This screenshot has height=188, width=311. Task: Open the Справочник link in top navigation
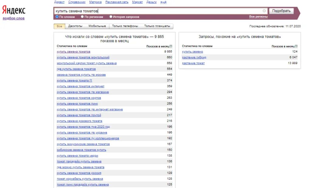tap(77, 2)
